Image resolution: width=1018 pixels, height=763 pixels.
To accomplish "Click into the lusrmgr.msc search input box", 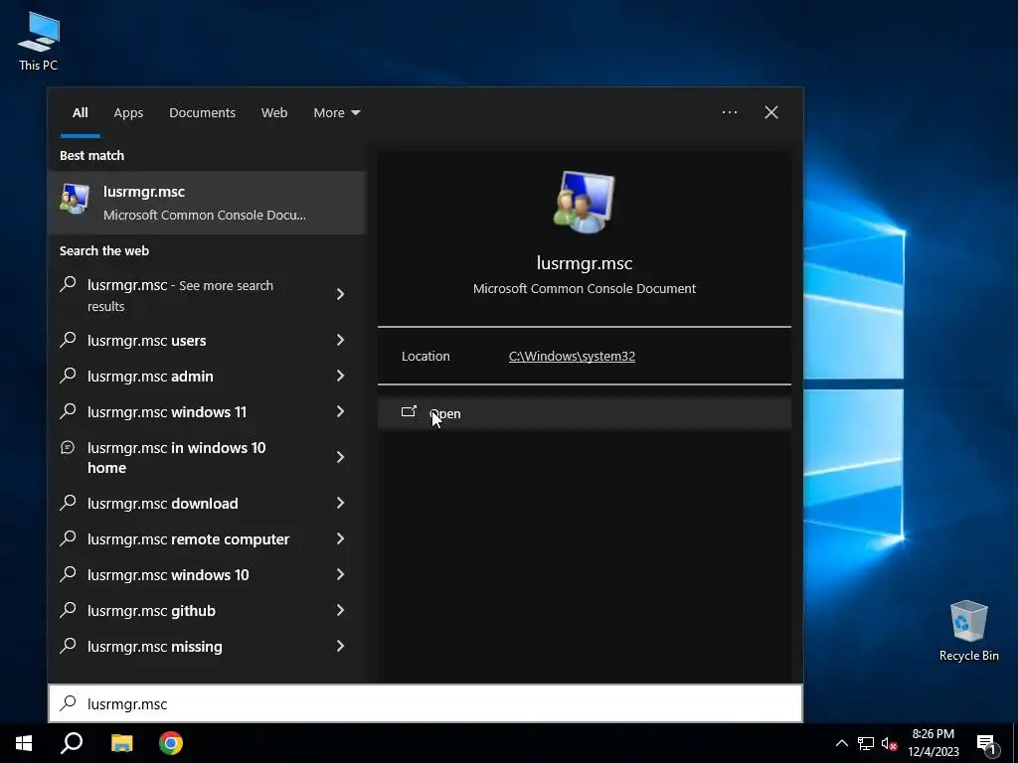I will tap(425, 703).
